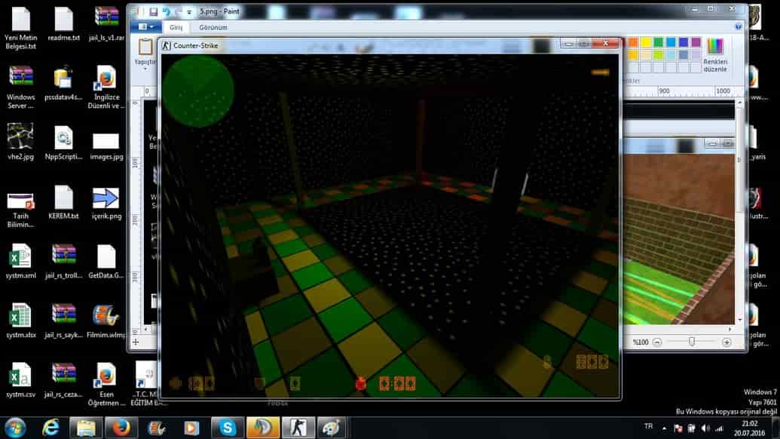Screen dimensions: 780x439
Task: Launch Firefox from the taskbar
Action: (121, 428)
